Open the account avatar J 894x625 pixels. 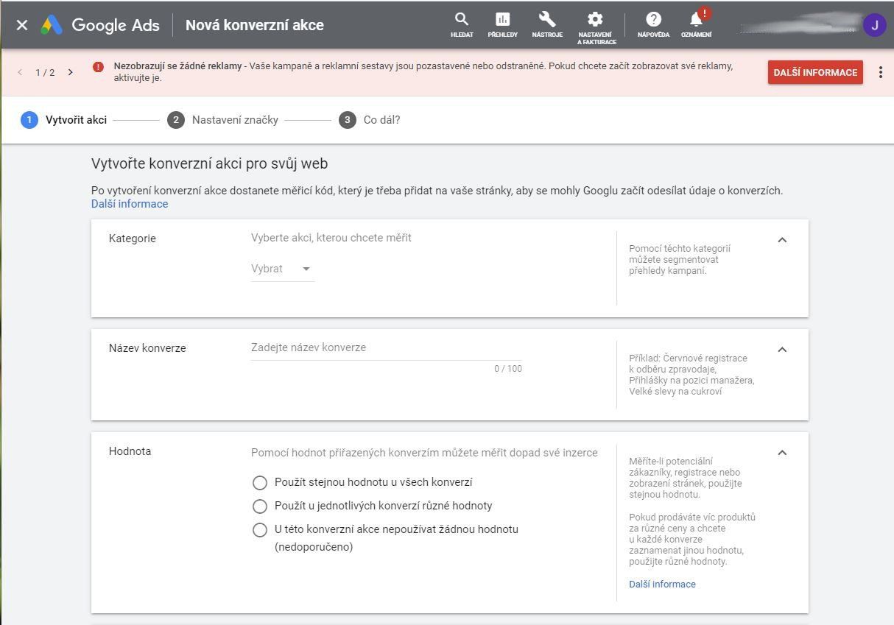pyautogui.click(x=874, y=25)
